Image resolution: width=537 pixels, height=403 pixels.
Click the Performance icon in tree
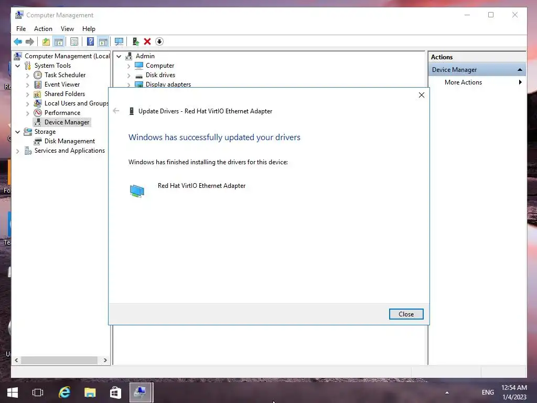(x=38, y=113)
